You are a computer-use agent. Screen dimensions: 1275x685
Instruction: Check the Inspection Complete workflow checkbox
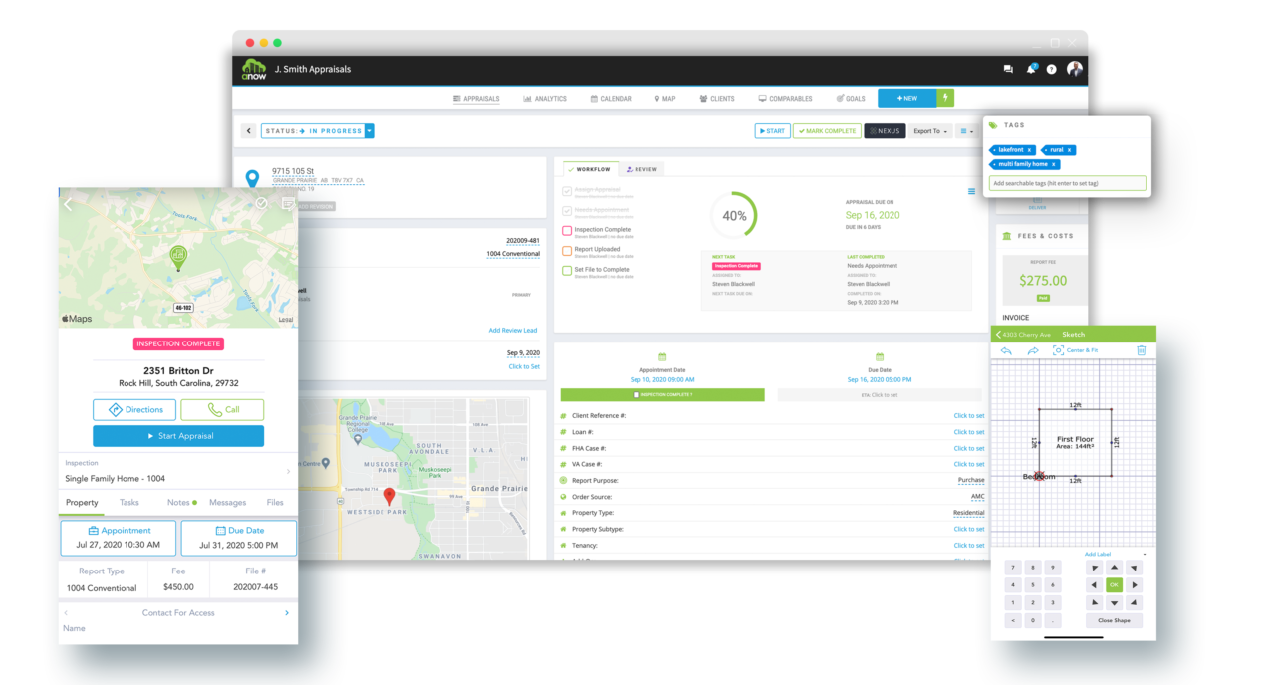[567, 231]
